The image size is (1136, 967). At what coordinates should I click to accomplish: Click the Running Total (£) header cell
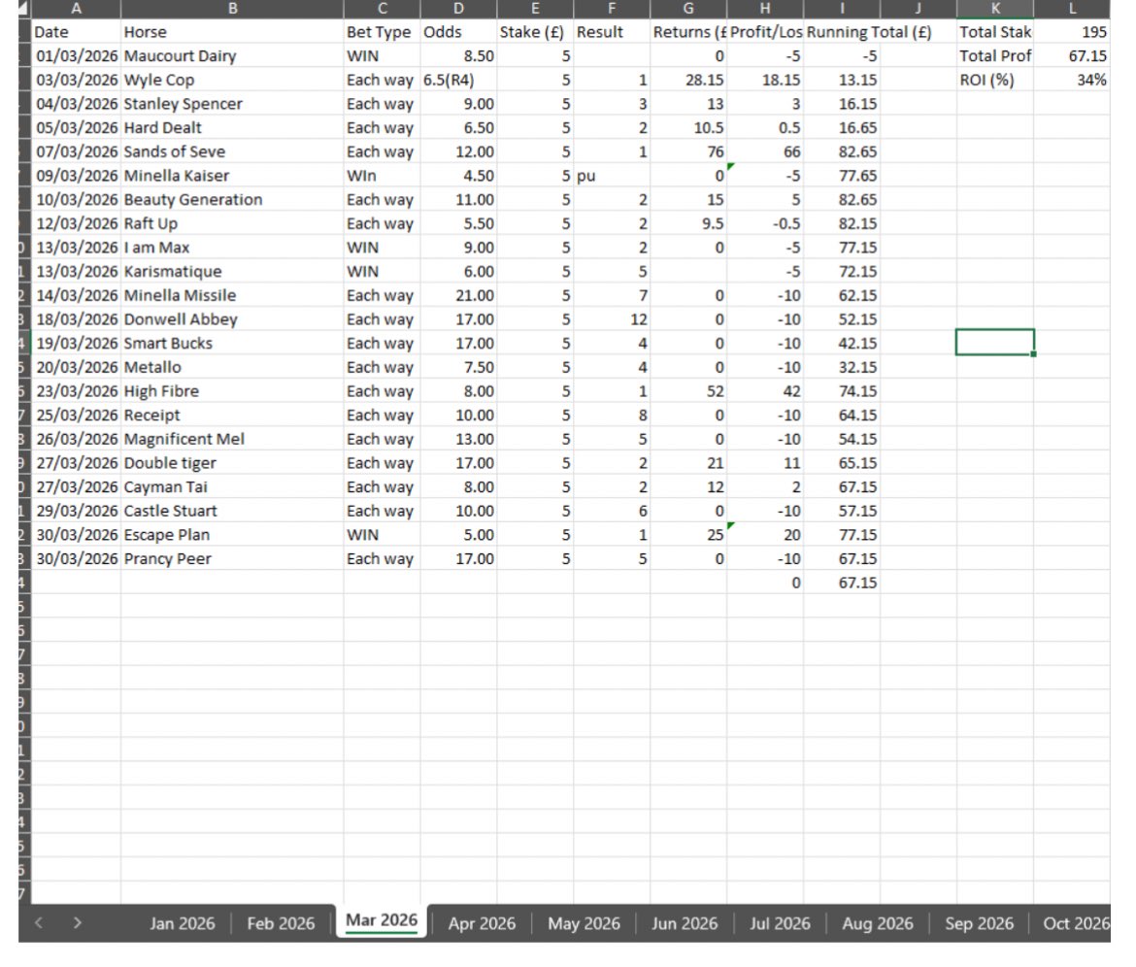[842, 32]
